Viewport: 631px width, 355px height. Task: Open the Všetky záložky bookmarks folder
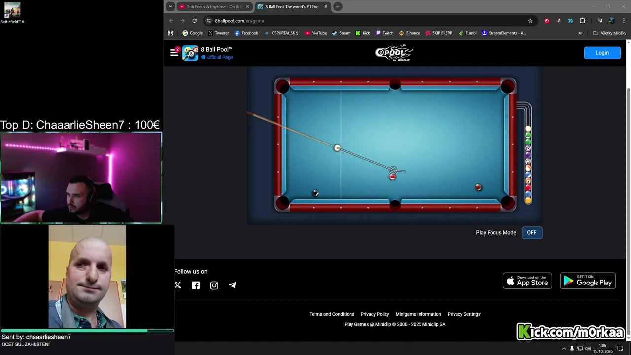(x=609, y=33)
